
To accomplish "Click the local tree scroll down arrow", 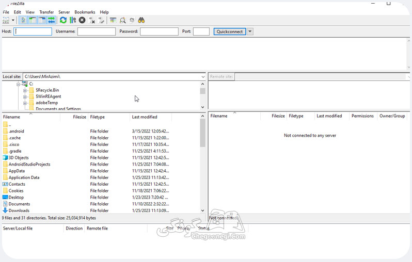I will click(202, 107).
